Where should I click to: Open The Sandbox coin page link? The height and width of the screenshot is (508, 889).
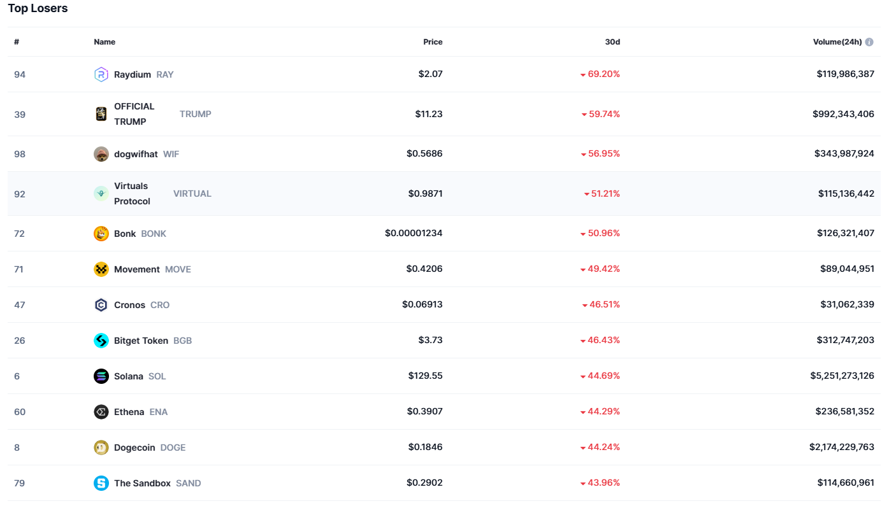(157, 483)
